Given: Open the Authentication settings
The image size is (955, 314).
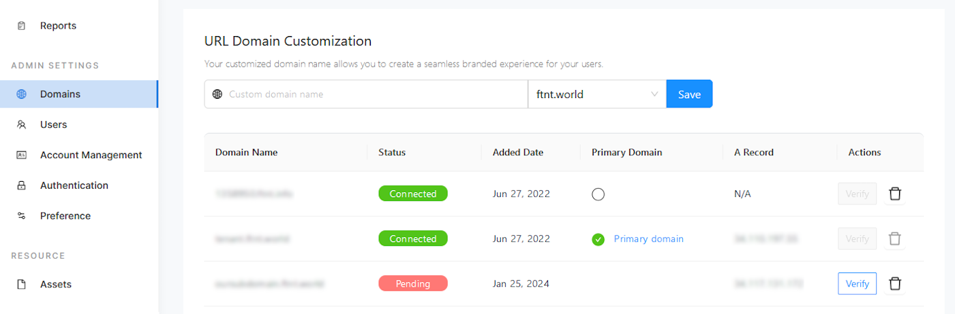Looking at the screenshot, I should click(74, 185).
